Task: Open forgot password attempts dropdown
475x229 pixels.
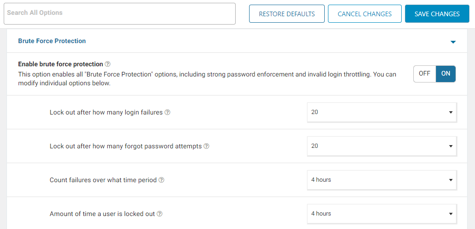Action: coord(382,146)
